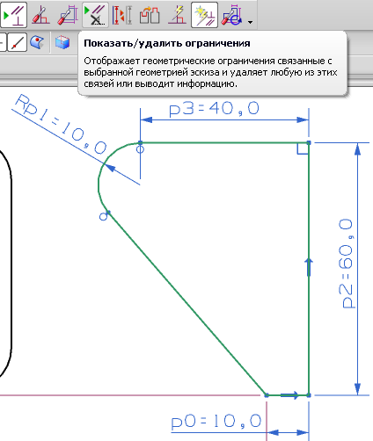Select the p0=10,0 bottom dimension
373x441 pixels.
[x=216, y=422]
